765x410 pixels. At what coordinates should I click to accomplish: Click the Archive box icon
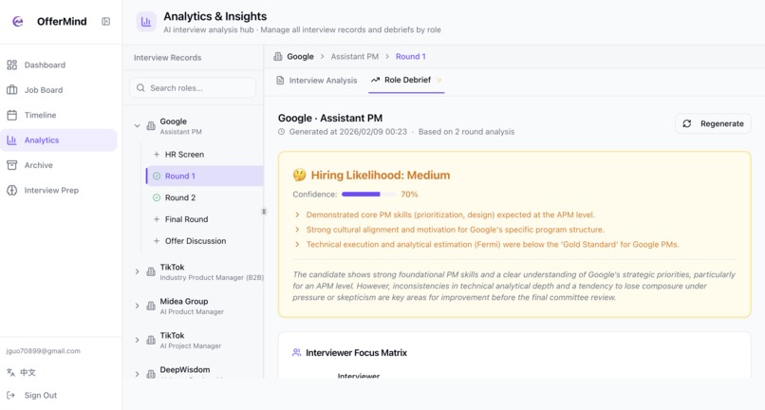pos(11,165)
